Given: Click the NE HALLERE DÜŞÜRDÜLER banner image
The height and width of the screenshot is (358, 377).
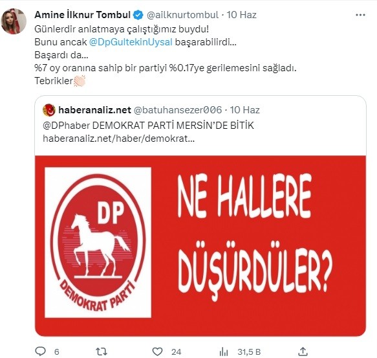Looking at the screenshot, I should (x=200, y=246).
